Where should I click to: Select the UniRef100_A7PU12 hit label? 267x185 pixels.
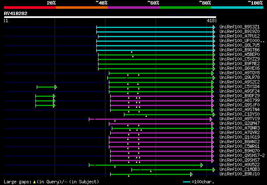coord(239,36)
